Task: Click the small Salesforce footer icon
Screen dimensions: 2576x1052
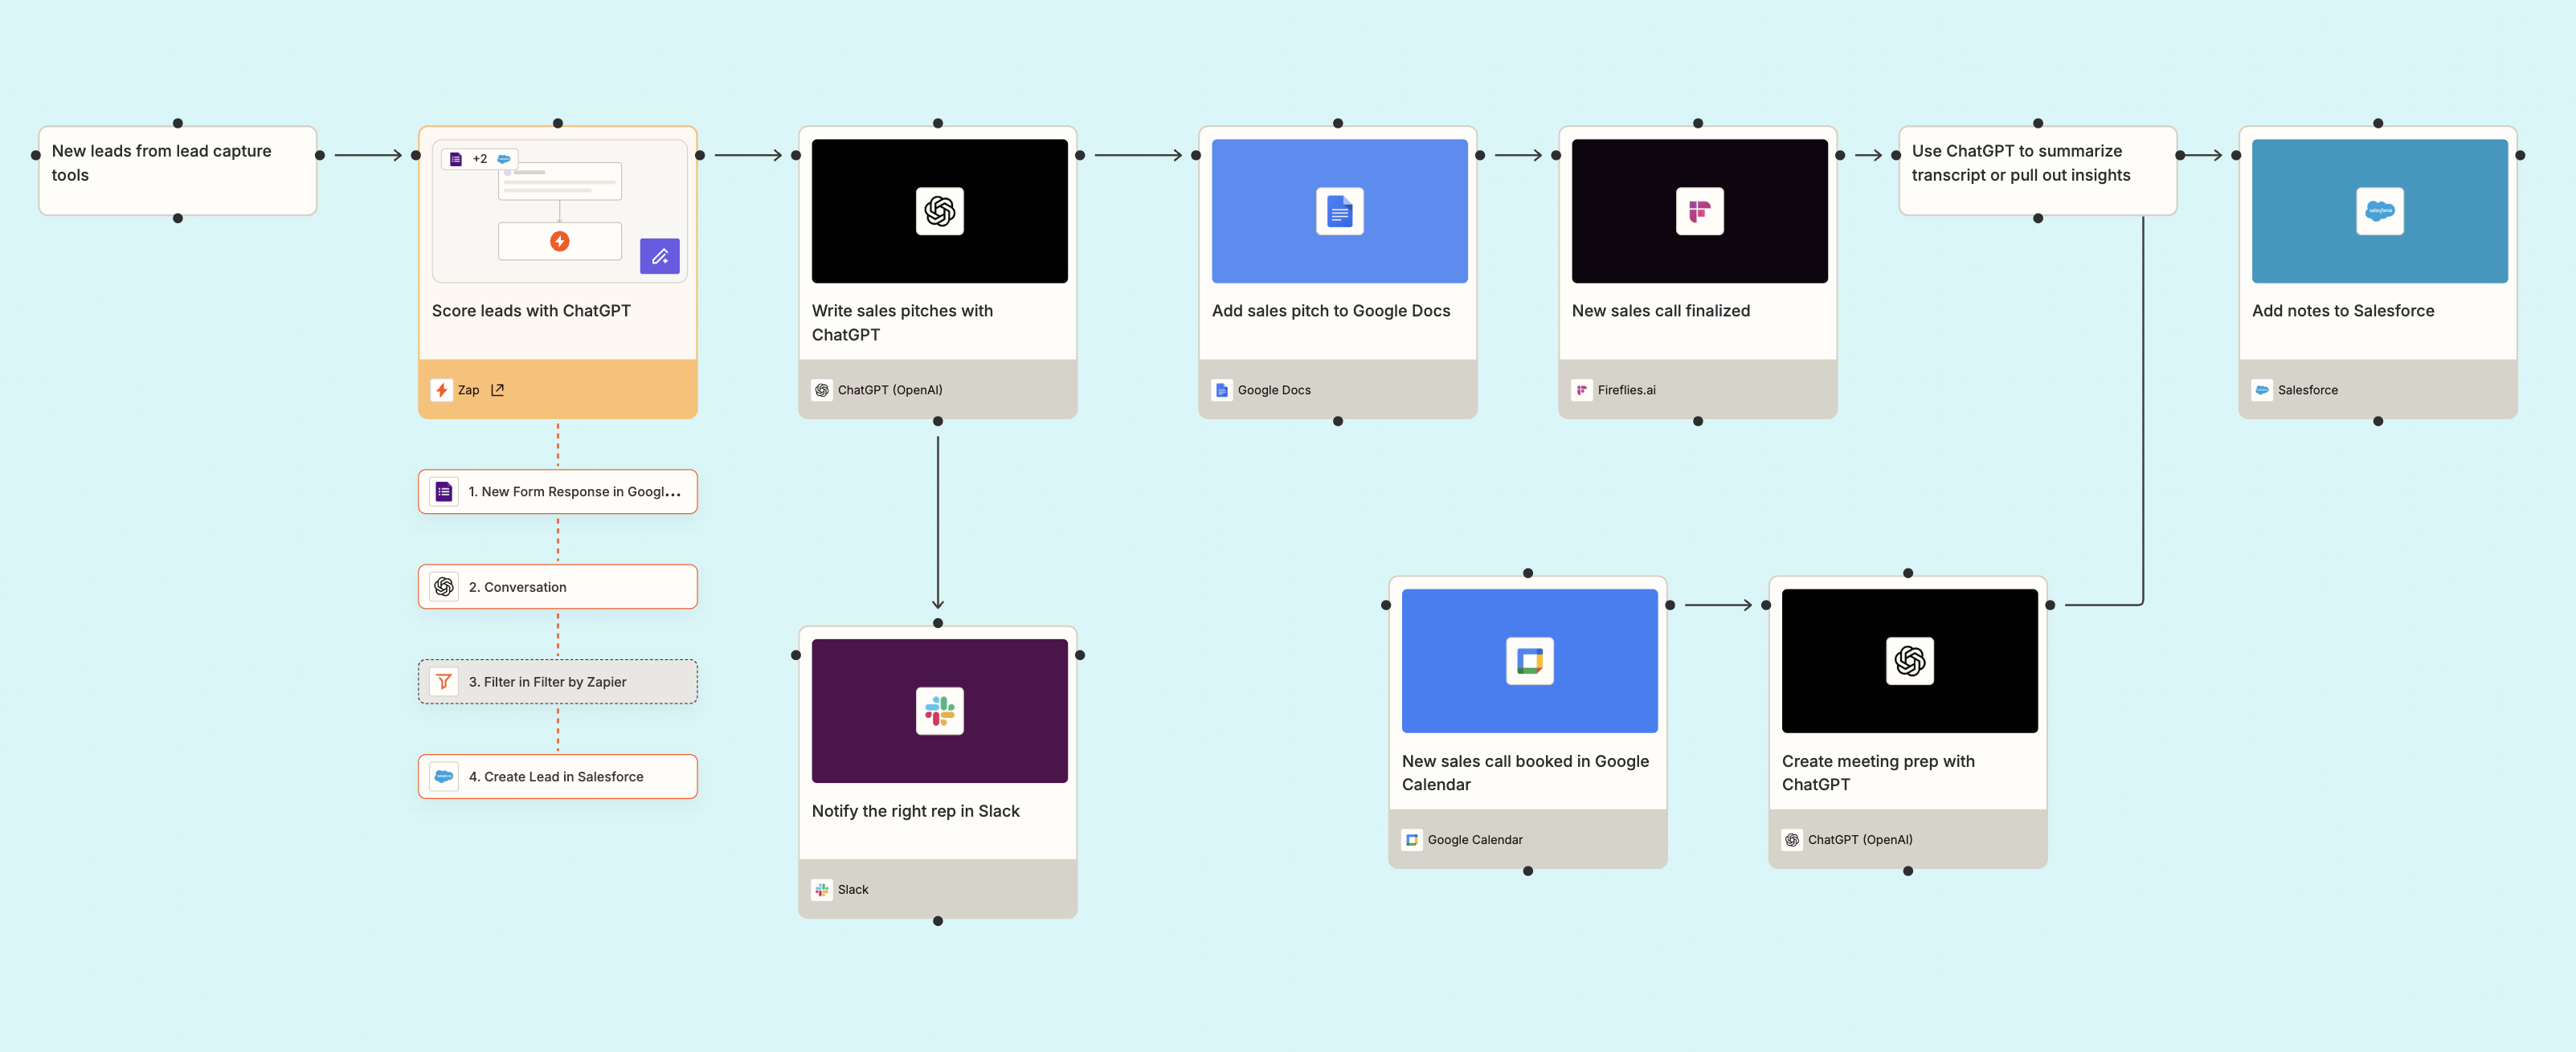Action: coord(2262,389)
